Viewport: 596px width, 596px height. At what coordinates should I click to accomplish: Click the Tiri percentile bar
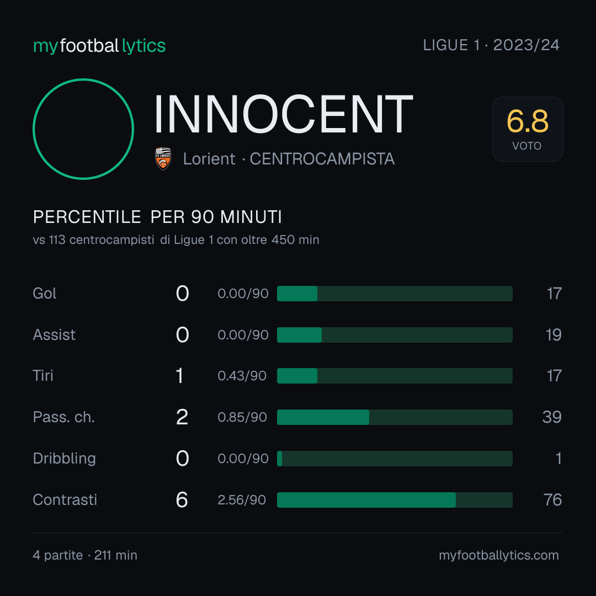tap(395, 376)
